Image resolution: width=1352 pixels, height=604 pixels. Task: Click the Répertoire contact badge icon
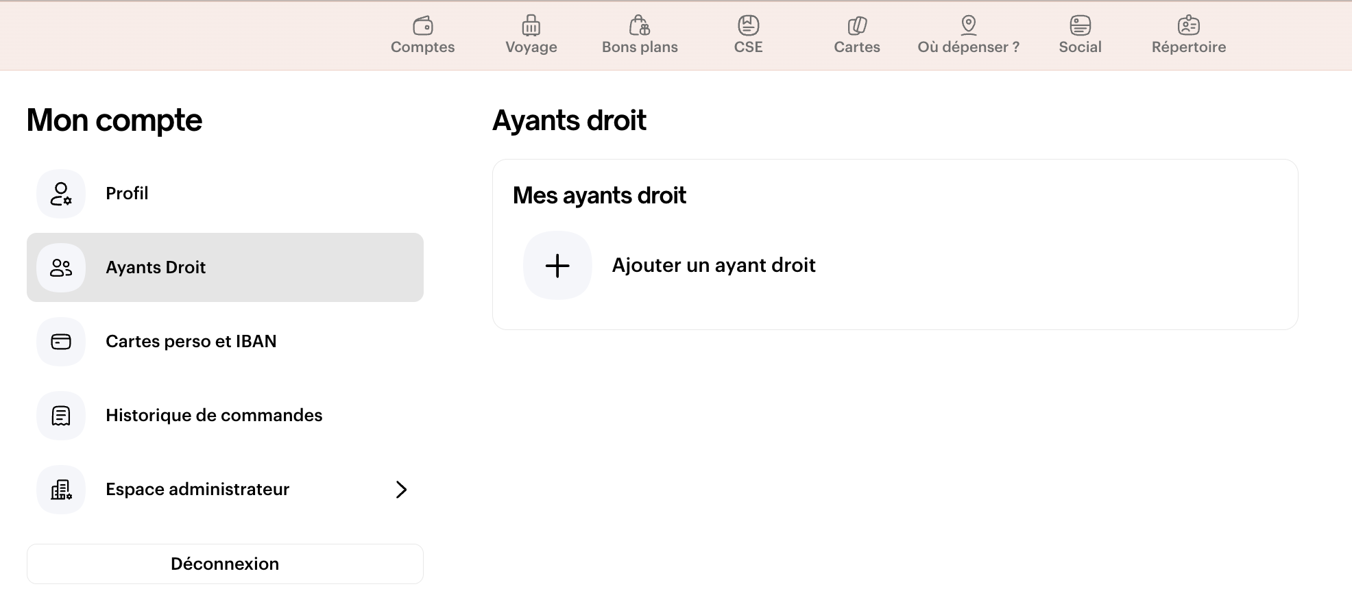pyautogui.click(x=1188, y=26)
